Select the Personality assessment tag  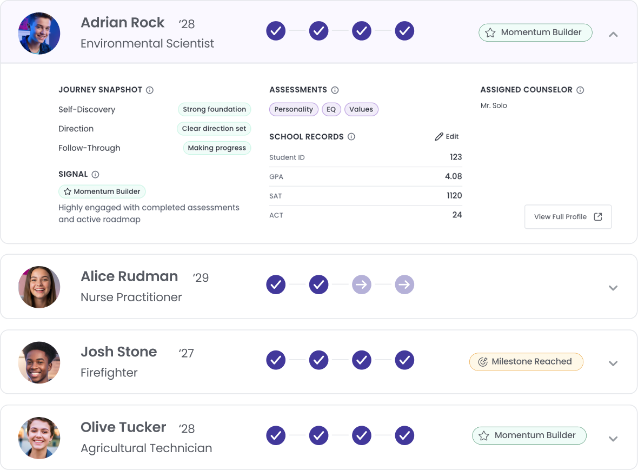pyautogui.click(x=294, y=109)
